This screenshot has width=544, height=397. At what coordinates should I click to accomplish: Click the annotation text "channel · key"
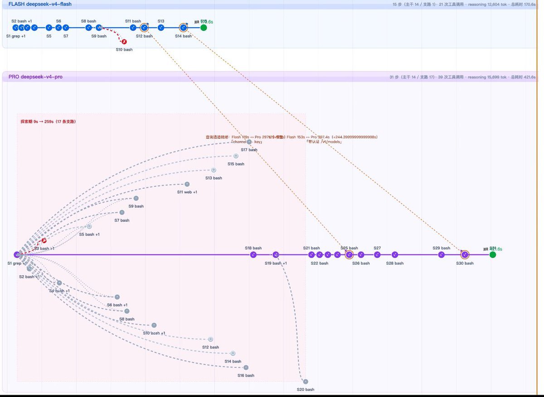pyautogui.click(x=247, y=142)
